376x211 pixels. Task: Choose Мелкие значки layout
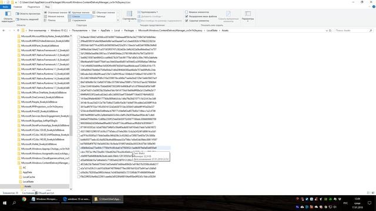tap(54, 16)
